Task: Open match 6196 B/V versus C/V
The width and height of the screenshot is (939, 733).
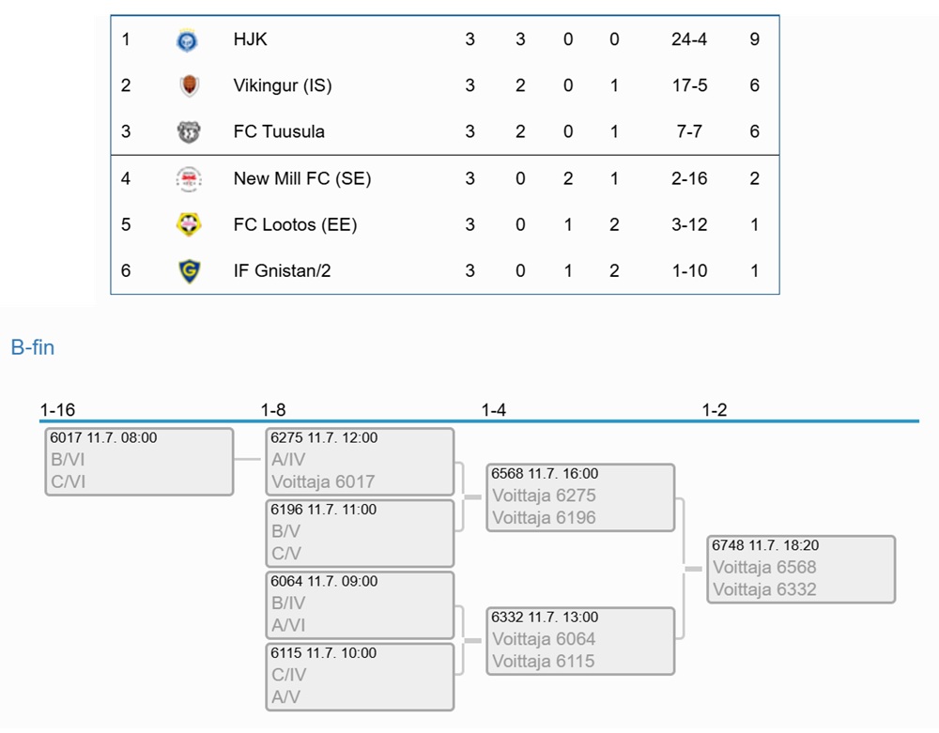Action: coord(360,533)
